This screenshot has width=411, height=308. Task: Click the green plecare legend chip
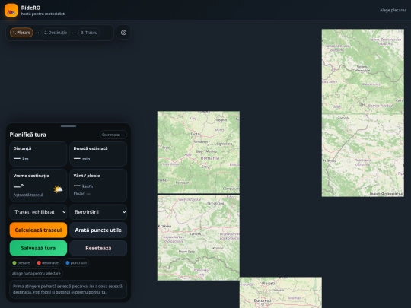click(x=21, y=262)
